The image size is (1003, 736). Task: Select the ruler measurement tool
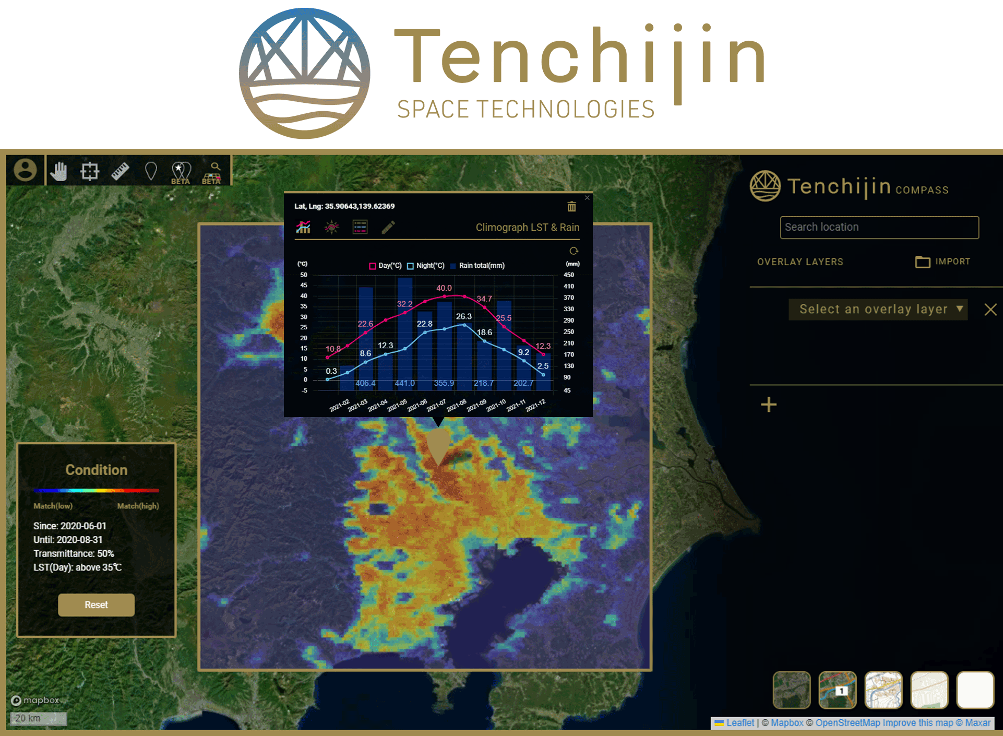120,171
